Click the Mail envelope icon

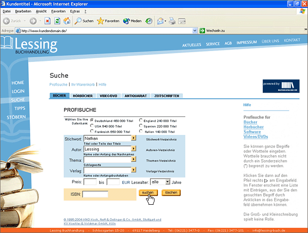coord(160,21)
